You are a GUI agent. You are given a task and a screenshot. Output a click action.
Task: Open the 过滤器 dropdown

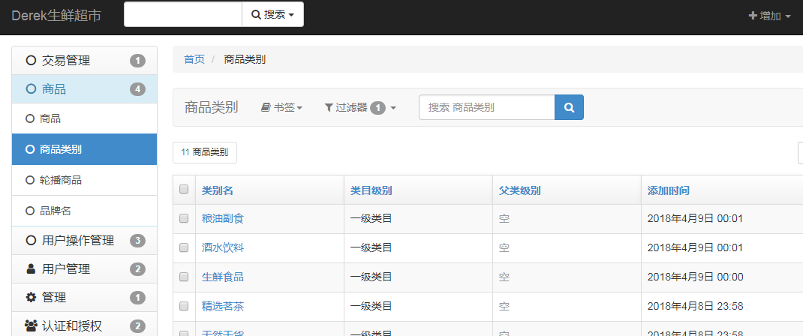coord(360,107)
